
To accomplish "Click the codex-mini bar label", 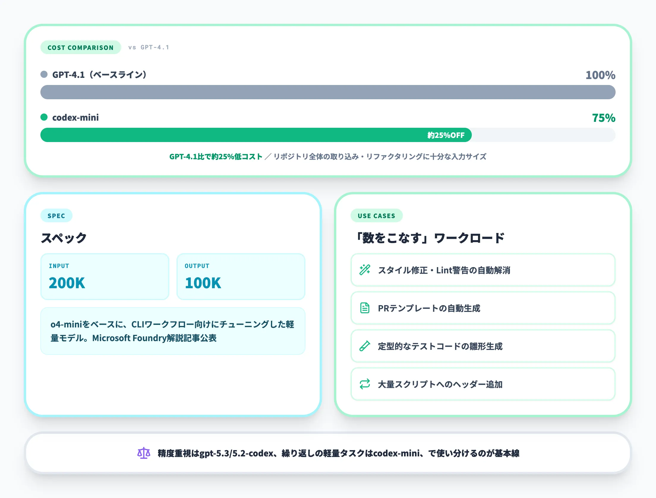I will coord(75,117).
